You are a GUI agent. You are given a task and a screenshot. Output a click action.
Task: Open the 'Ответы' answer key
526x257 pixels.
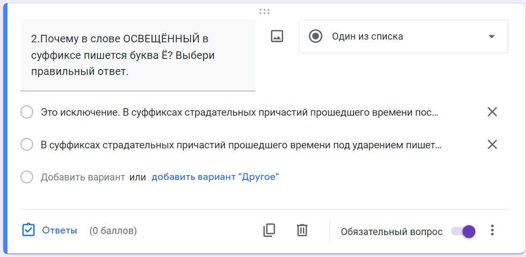(x=59, y=230)
